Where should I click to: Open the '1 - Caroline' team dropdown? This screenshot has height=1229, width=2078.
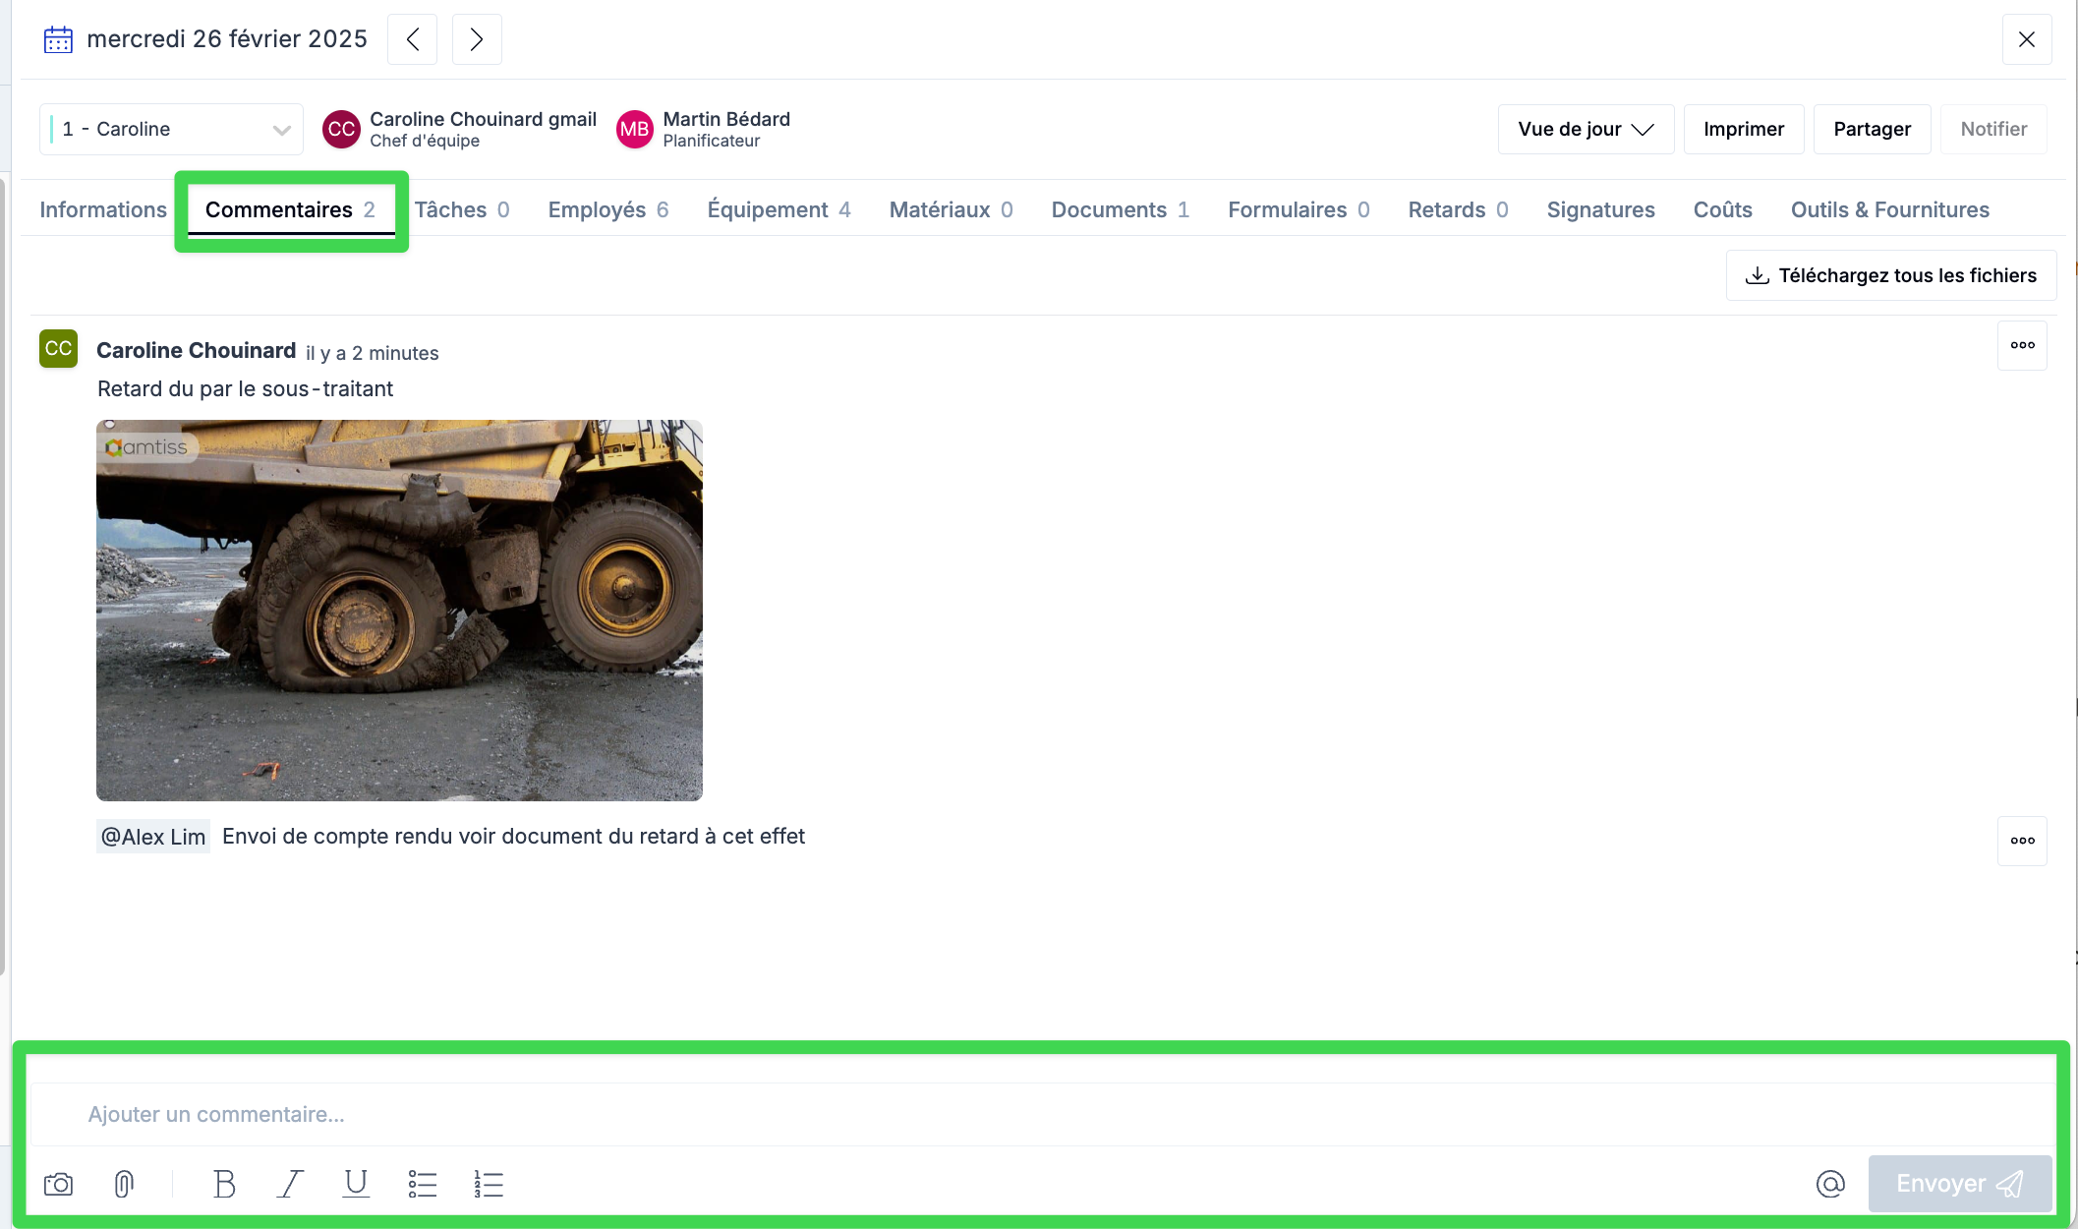coord(172,129)
